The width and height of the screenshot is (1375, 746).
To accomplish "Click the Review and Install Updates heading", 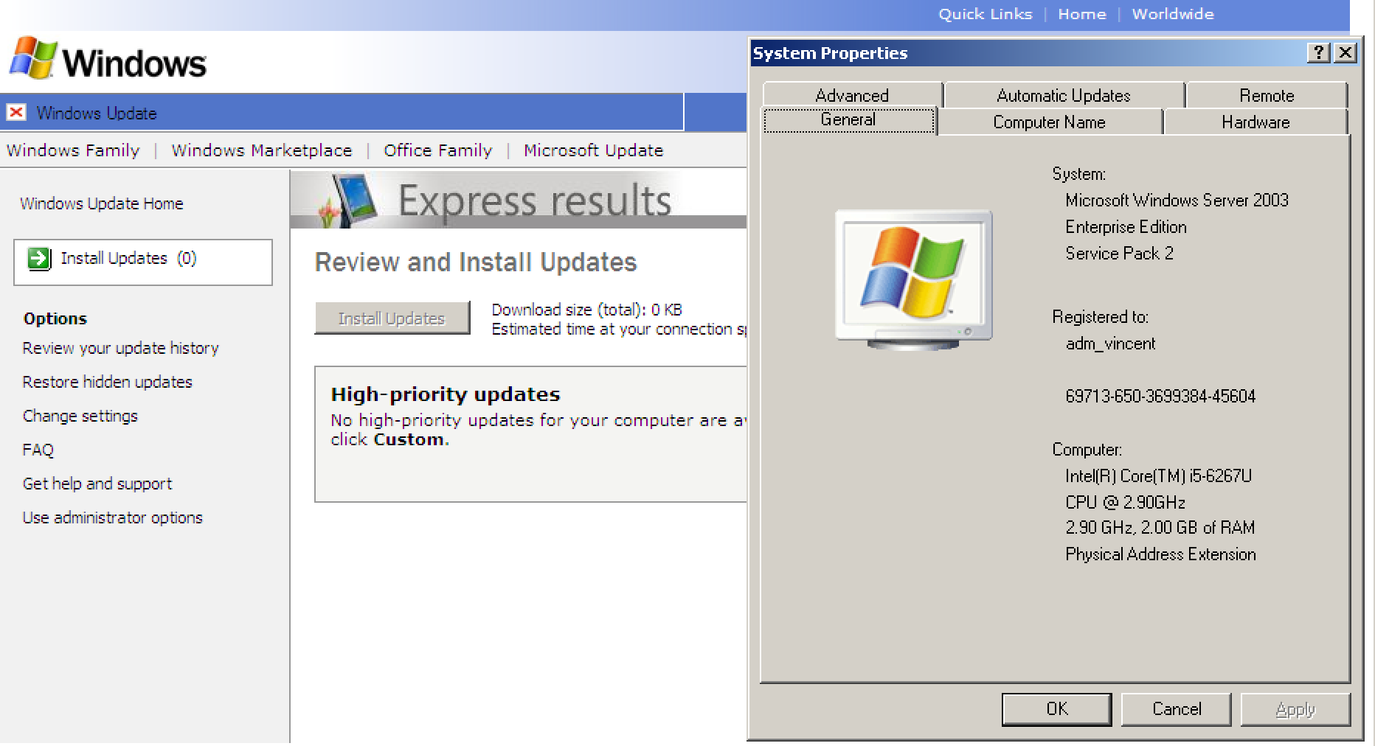I will 476,262.
